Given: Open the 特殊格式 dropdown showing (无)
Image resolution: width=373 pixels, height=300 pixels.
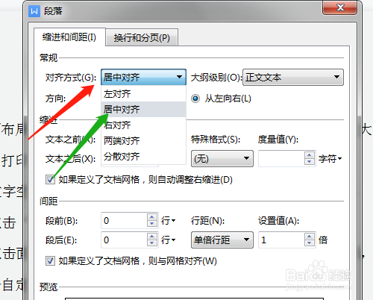Looking at the screenshot, I should click(x=222, y=158).
